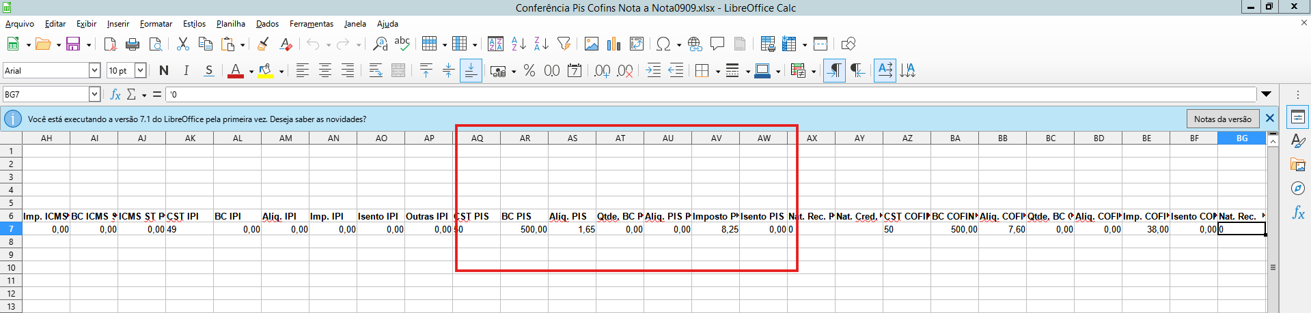The height and width of the screenshot is (313, 1311).
Task: Toggle Left-to-Right text direction button
Action: click(x=834, y=70)
